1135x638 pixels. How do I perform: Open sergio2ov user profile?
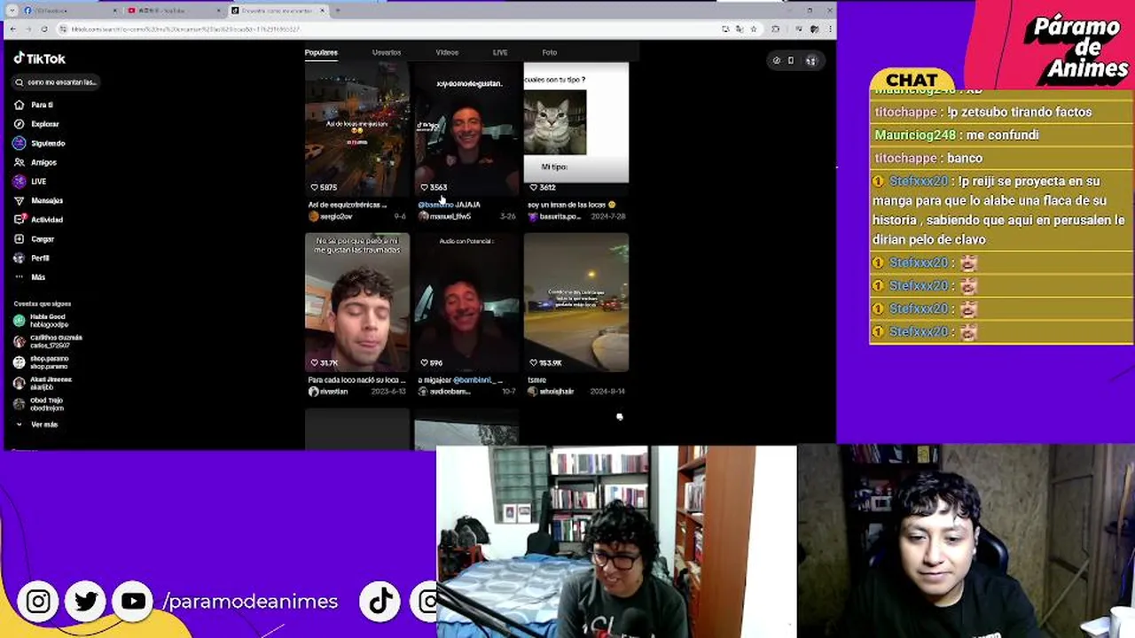click(330, 216)
